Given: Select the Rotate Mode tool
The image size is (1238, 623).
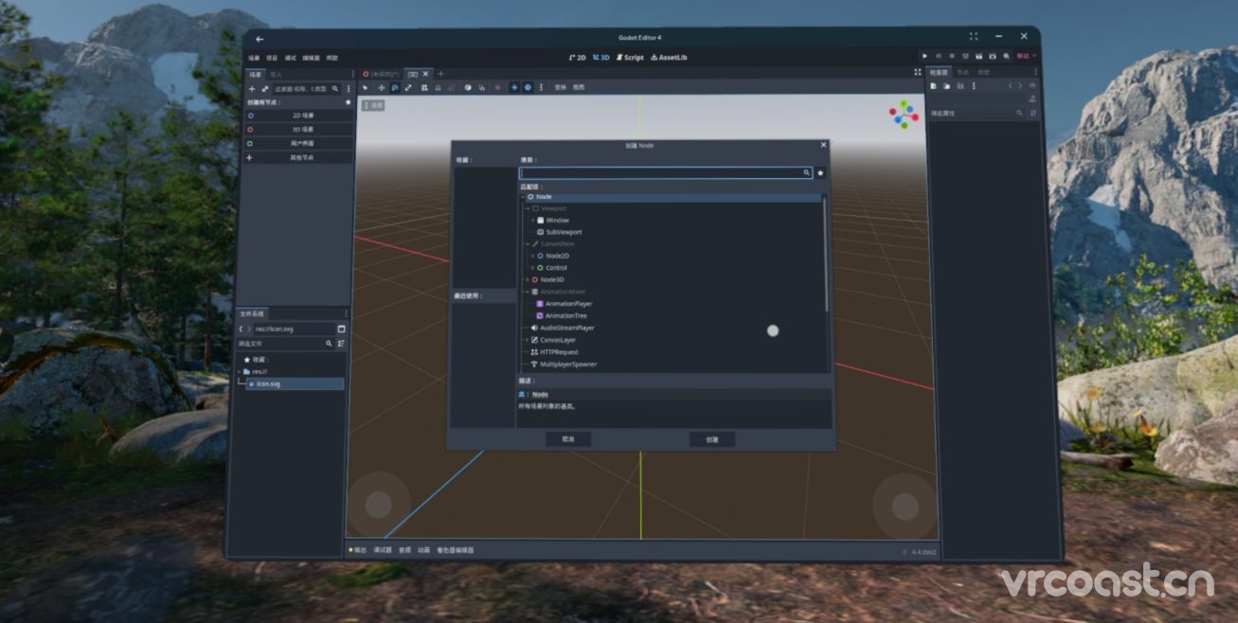Looking at the screenshot, I should (395, 87).
